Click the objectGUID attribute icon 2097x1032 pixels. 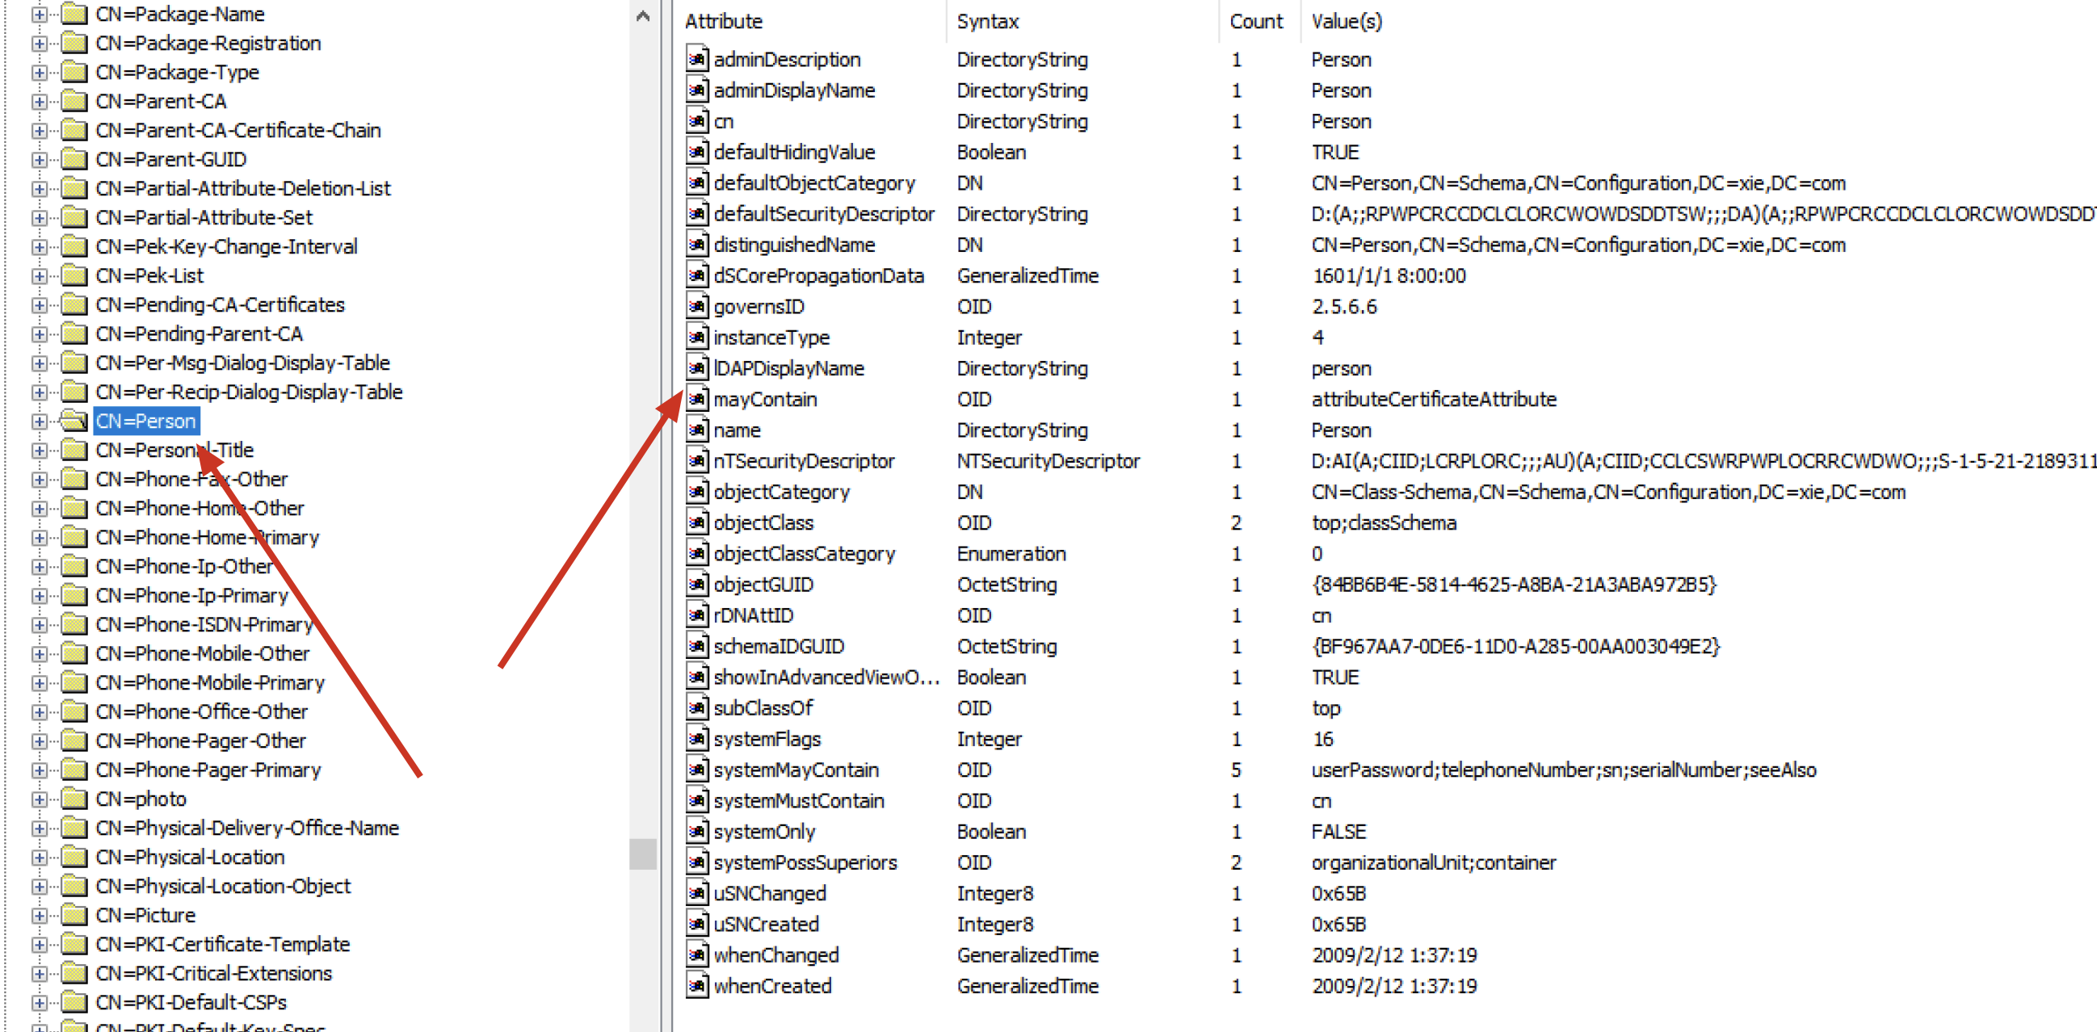point(698,585)
